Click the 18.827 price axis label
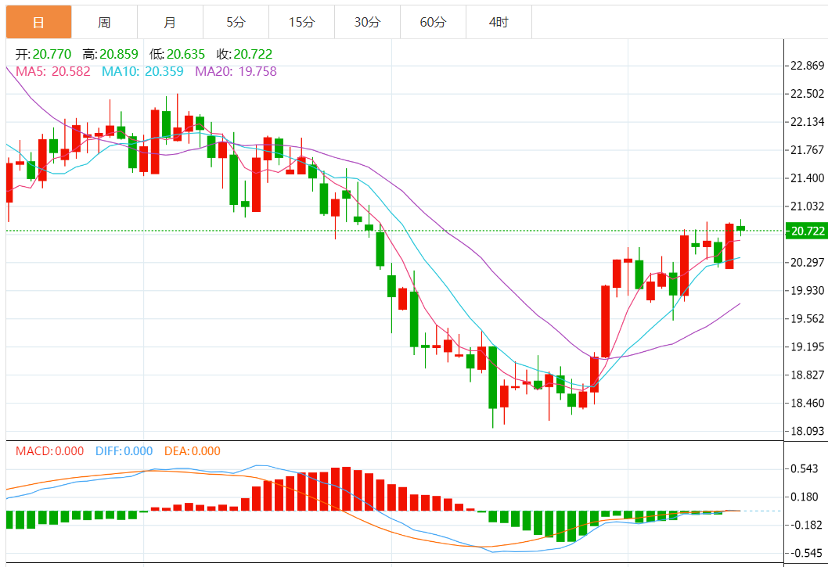The width and height of the screenshot is (828, 567). (x=807, y=375)
